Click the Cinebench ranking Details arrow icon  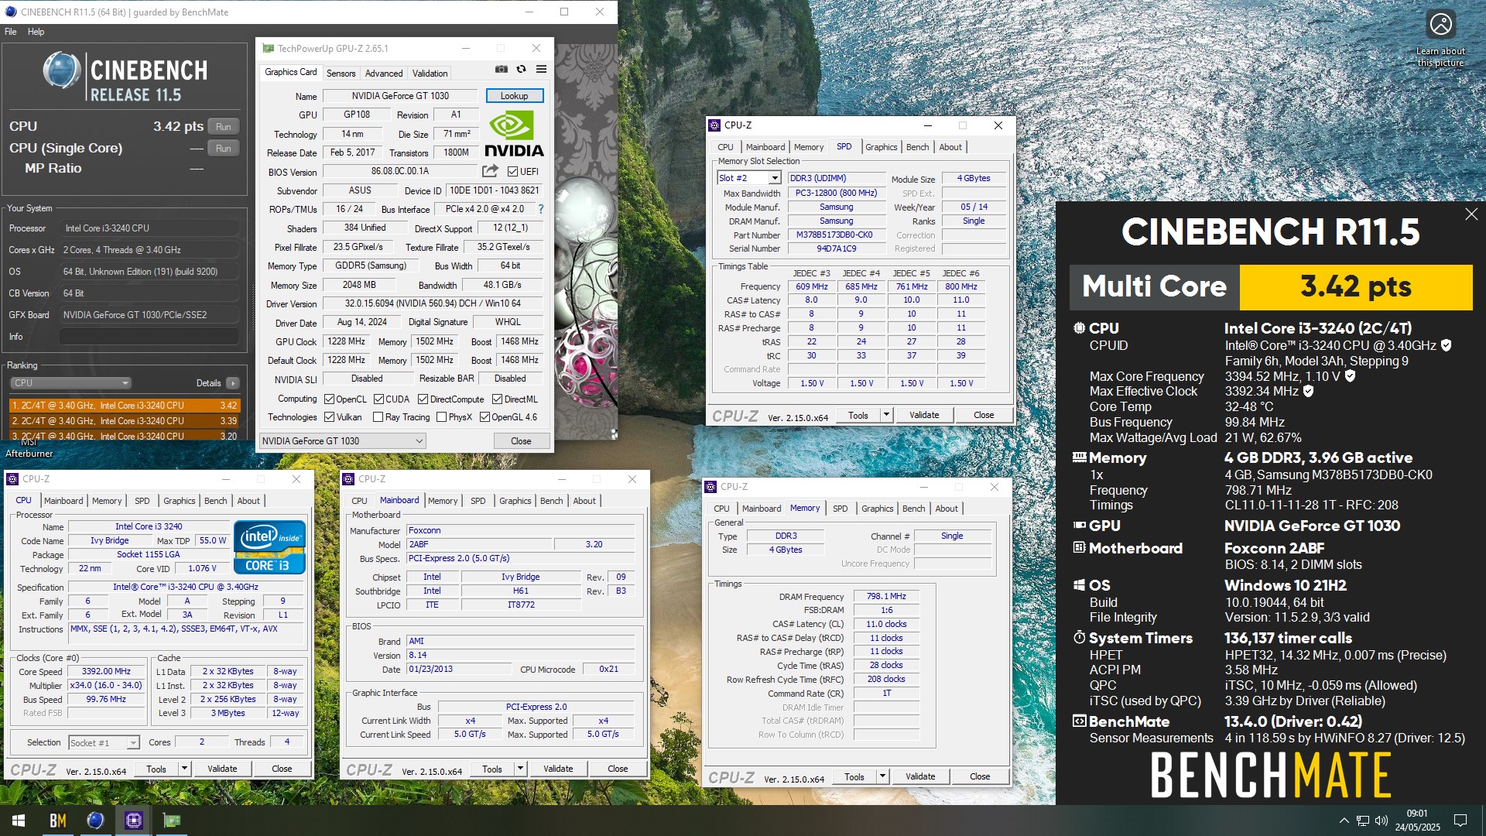click(x=233, y=383)
